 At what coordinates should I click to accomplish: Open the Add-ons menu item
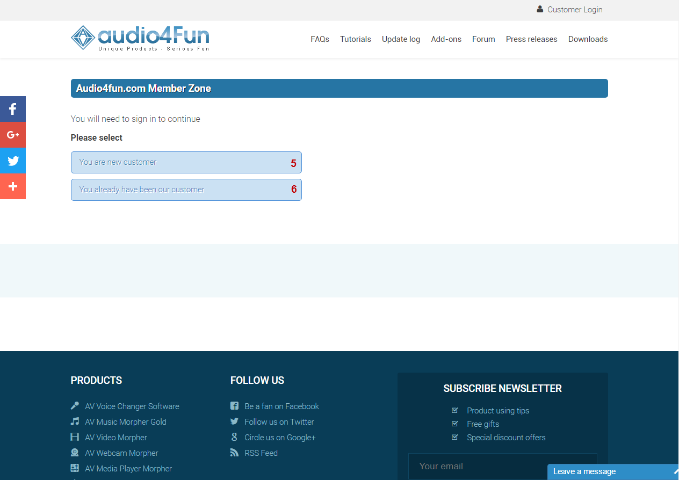(x=446, y=39)
